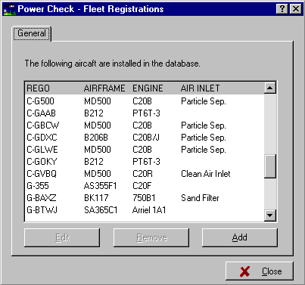The image size is (305, 285).
Task: Click the vertical scrollbar thumb of the list
Action: [270, 166]
